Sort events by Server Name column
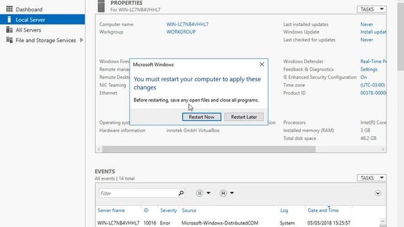The image size is (404, 227). click(x=111, y=210)
